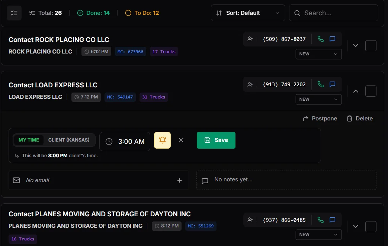388x246 pixels.
Task: Open NEW status dropdown for LOAD EXPRESS LLC
Action: click(x=318, y=99)
